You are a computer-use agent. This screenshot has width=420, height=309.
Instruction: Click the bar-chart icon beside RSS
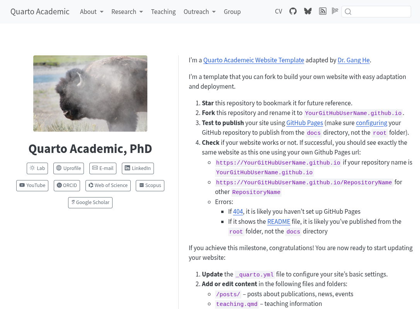pos(335,11)
